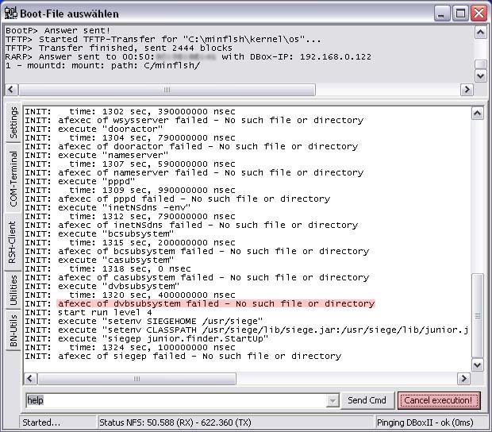492x432 pixels.
Task: Click the horizontal scrollbar right arrow
Action: (463, 378)
